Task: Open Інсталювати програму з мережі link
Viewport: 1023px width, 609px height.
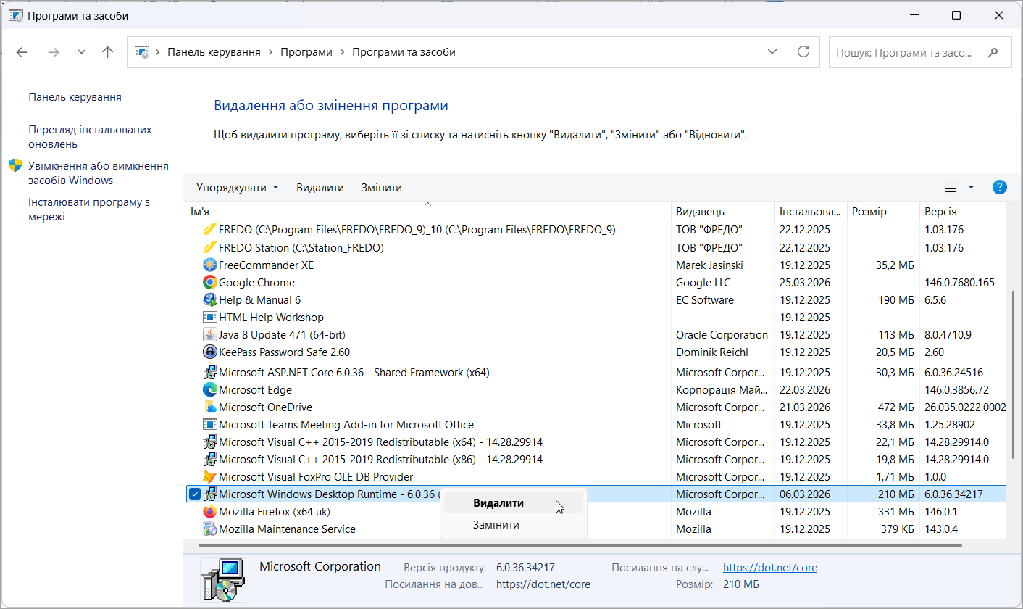Action: [x=89, y=210]
